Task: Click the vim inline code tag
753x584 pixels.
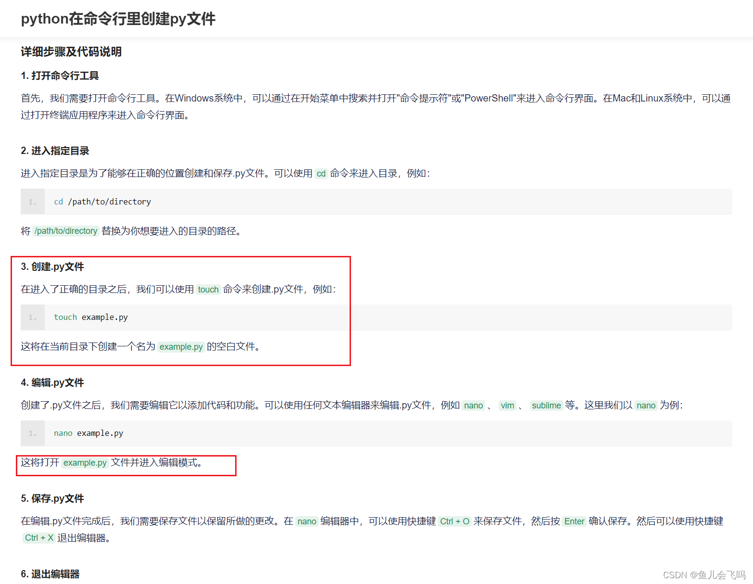Action: coord(507,406)
